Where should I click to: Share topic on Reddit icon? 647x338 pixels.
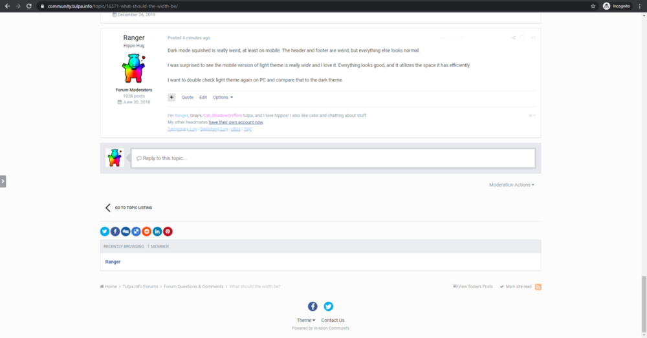[x=146, y=231]
